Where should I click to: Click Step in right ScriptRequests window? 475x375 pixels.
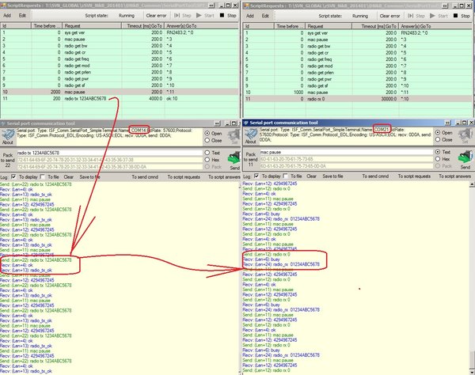[x=416, y=16]
